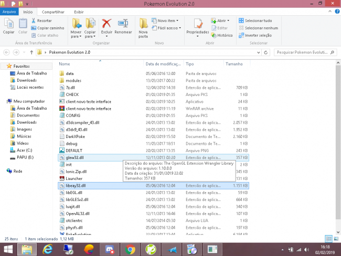Select the data folder
The image size is (341, 256).
click(x=153, y=73)
